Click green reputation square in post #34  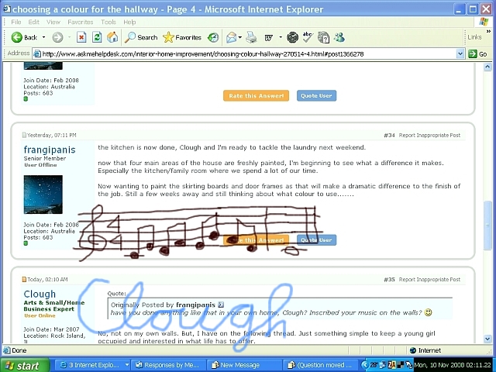click(x=26, y=243)
